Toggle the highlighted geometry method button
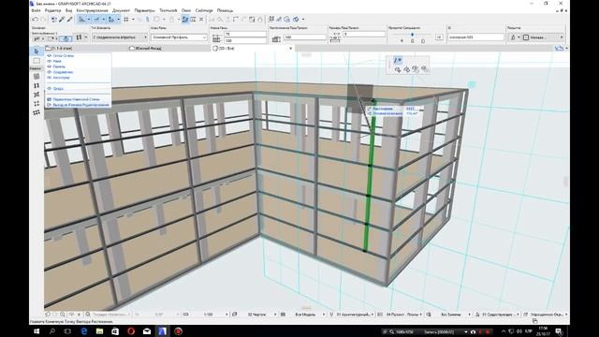The image size is (599, 337). click(x=66, y=38)
